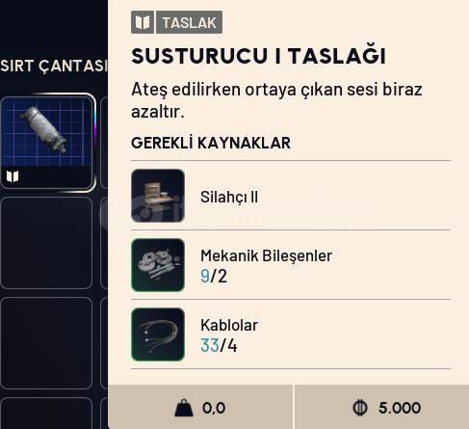Select the Silahçı II requirement text
The width and height of the screenshot is (469, 429).
click(229, 197)
